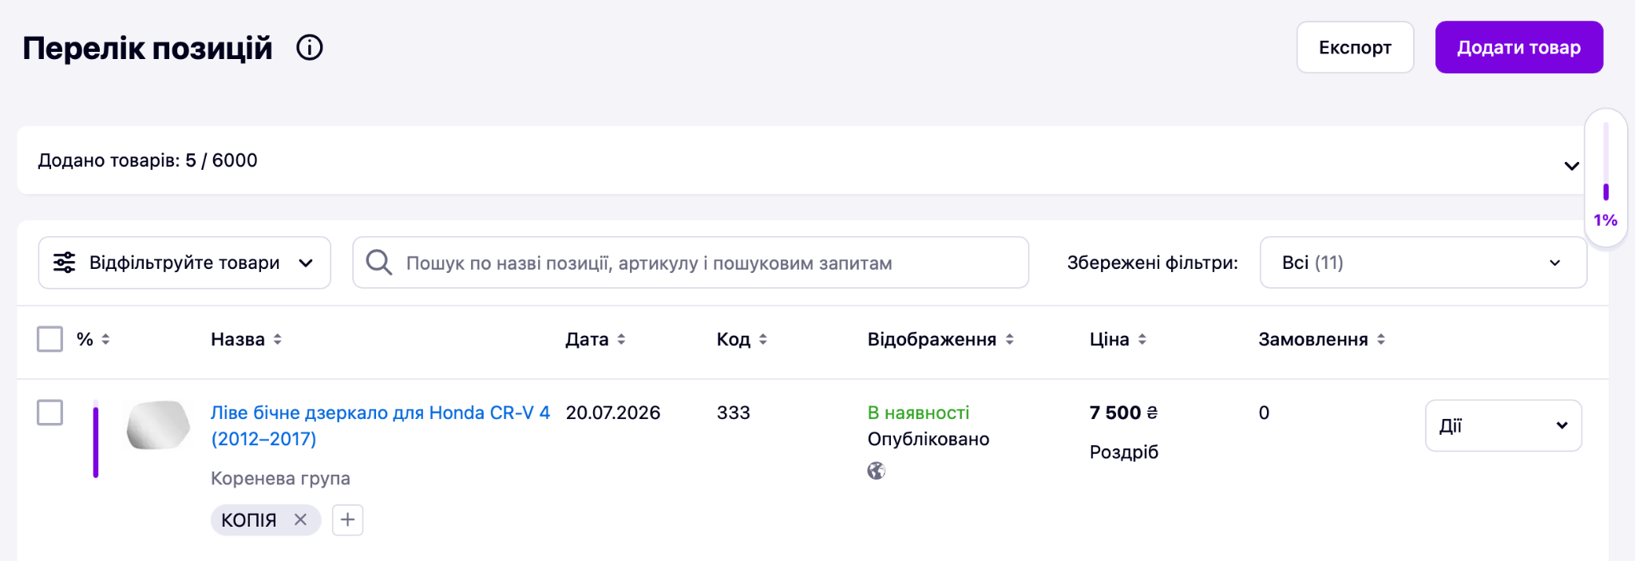Check the Honda CR-V mirror row checkbox
The width and height of the screenshot is (1635, 561).
[49, 413]
